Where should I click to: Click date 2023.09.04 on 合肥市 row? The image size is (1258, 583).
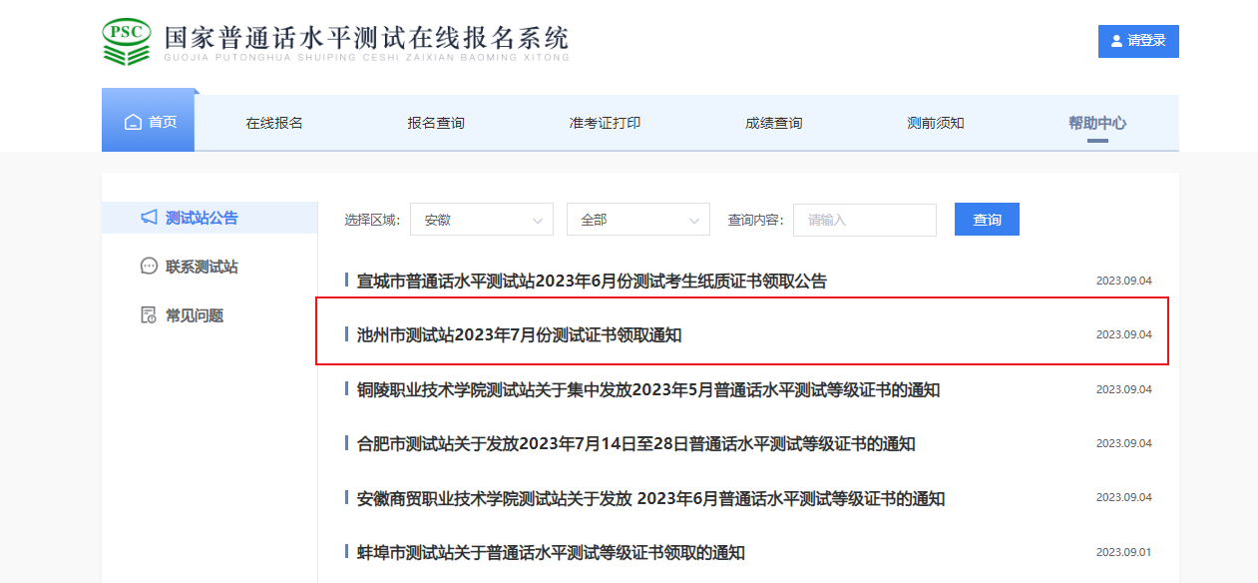pyautogui.click(x=1123, y=444)
